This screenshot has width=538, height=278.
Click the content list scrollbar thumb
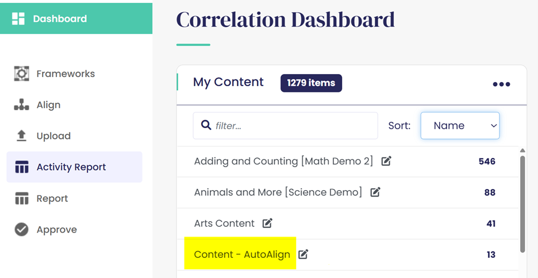coord(522,204)
